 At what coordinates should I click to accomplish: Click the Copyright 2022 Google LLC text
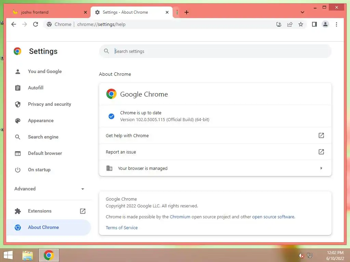point(152,206)
